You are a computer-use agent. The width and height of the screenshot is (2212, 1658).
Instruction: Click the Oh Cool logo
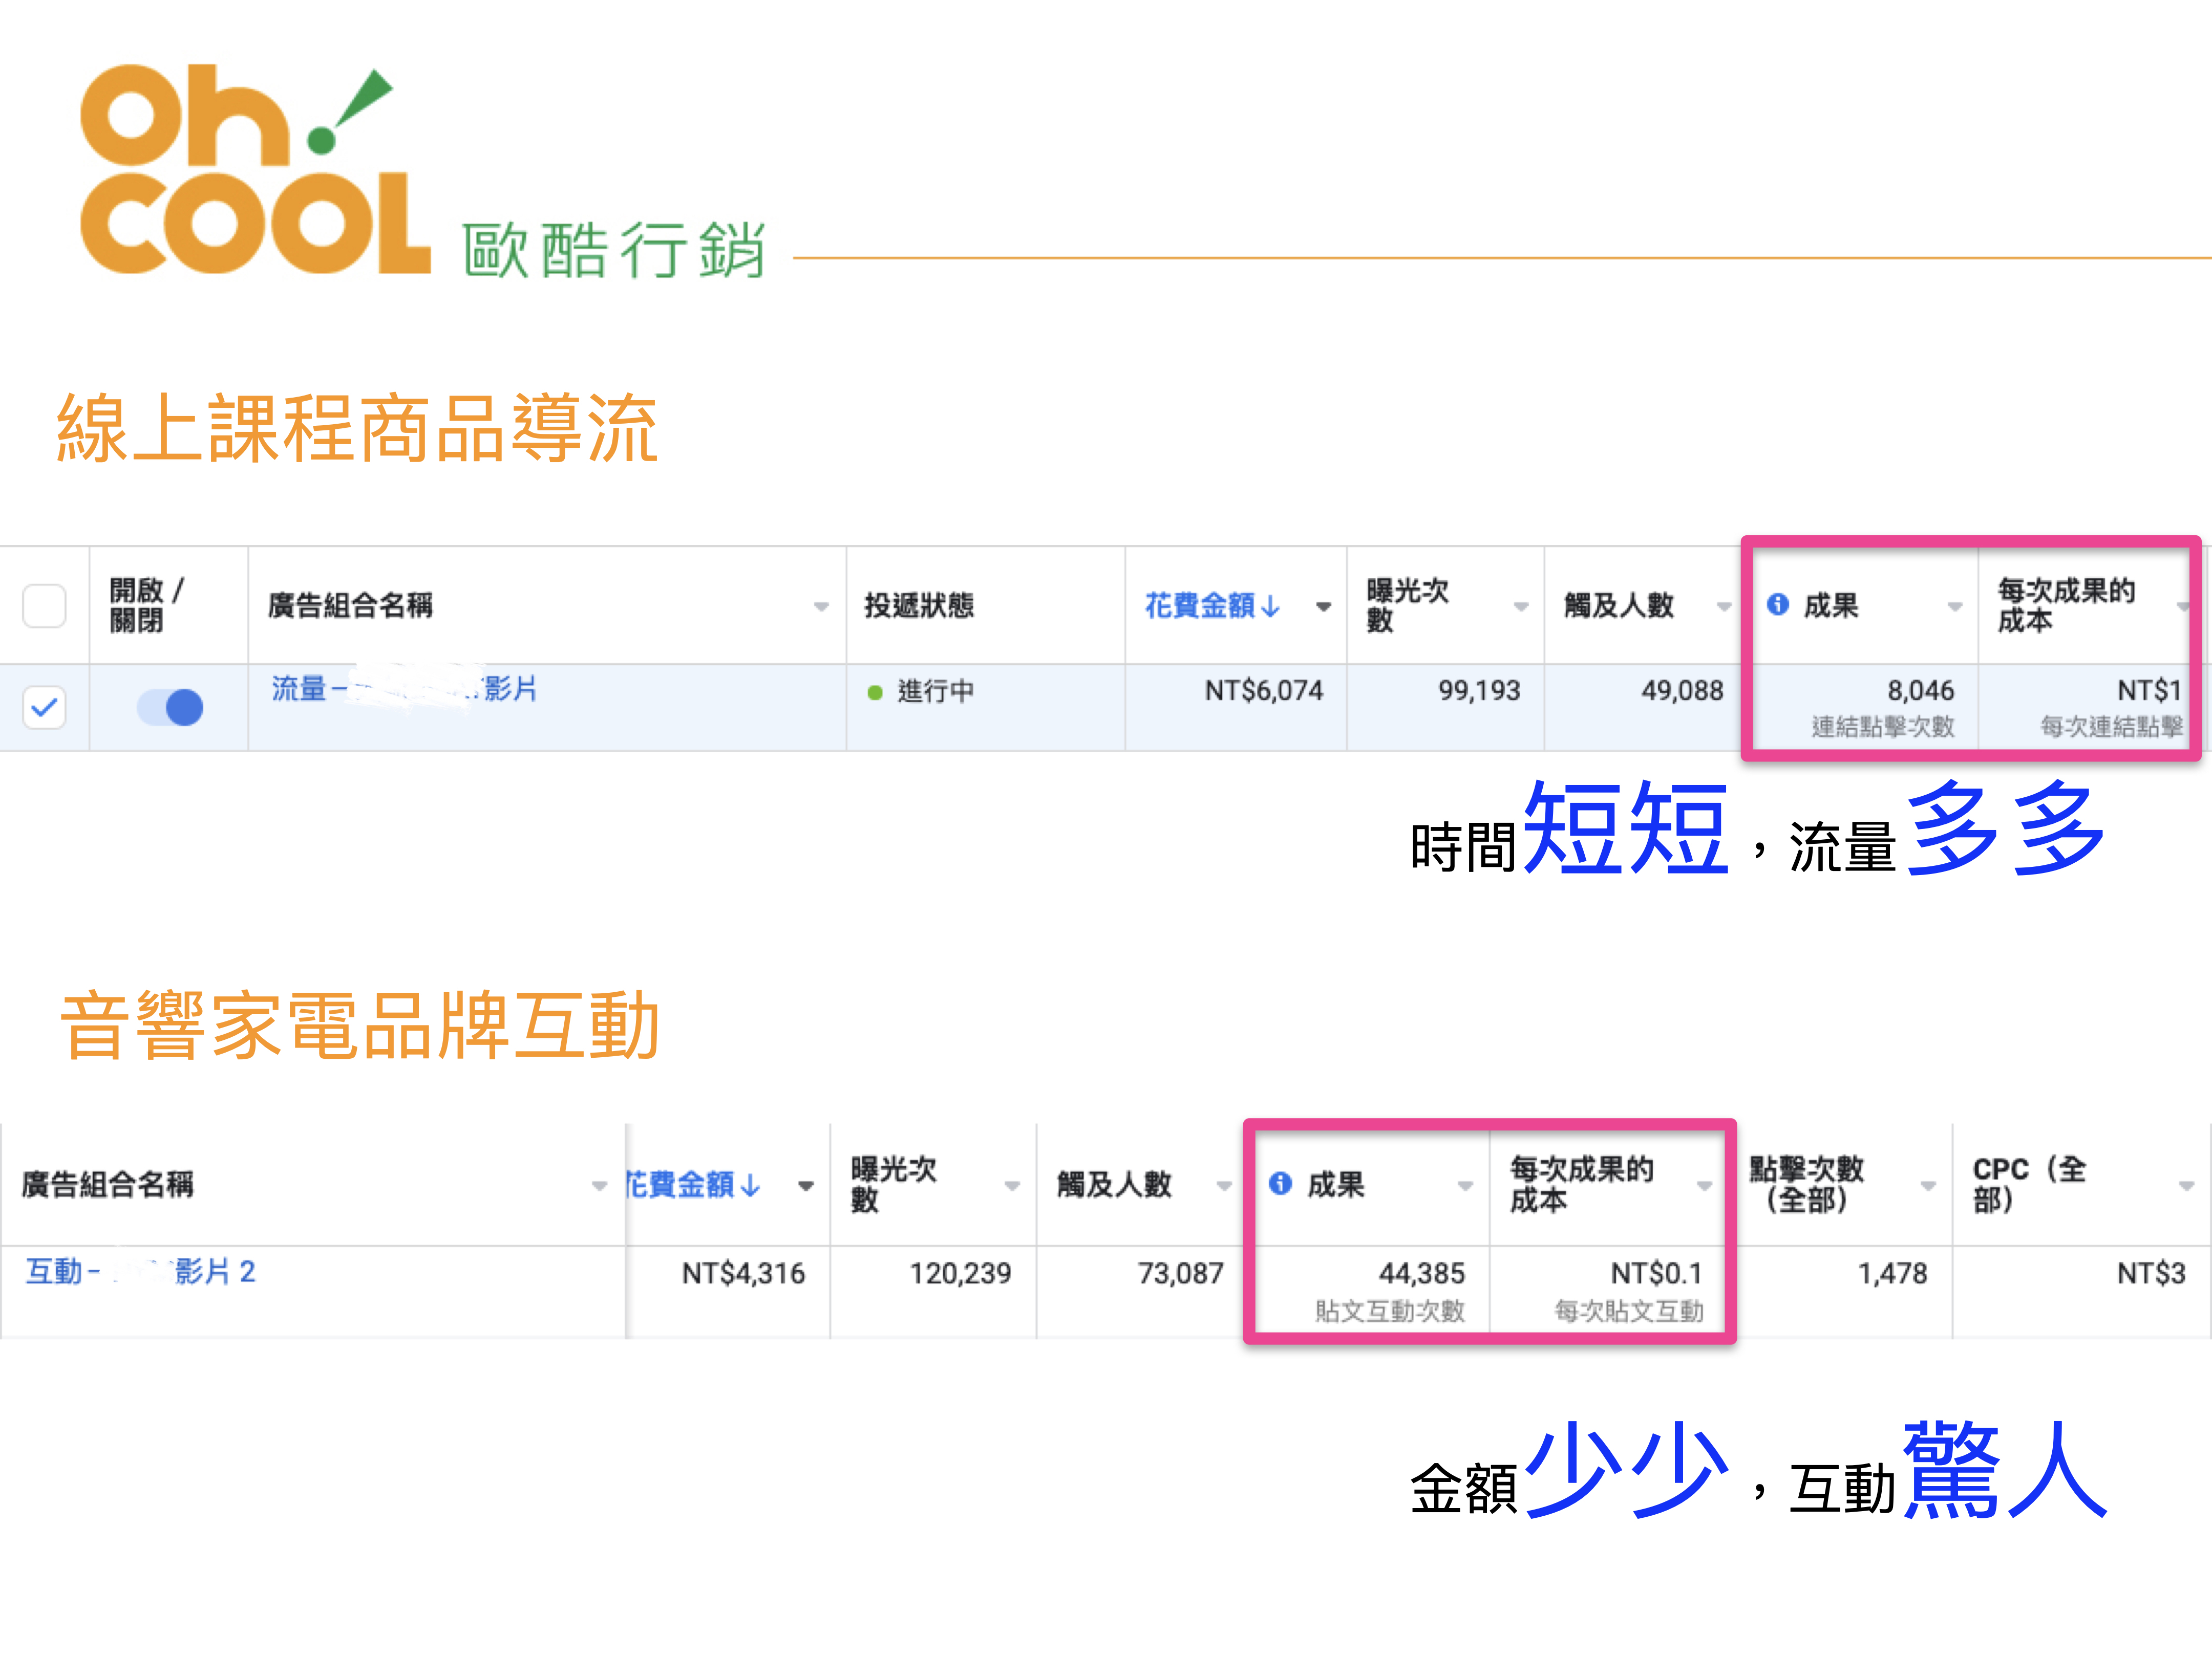click(255, 170)
